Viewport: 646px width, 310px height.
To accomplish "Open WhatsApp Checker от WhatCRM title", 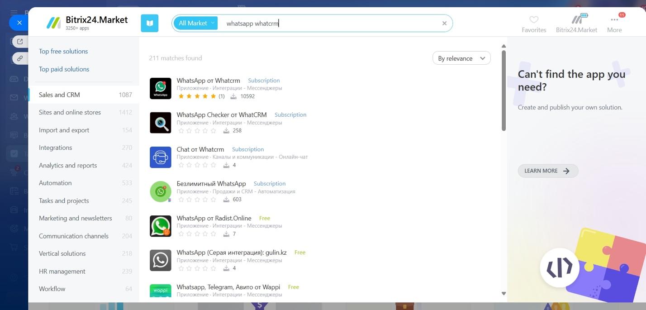I will 222,115.
